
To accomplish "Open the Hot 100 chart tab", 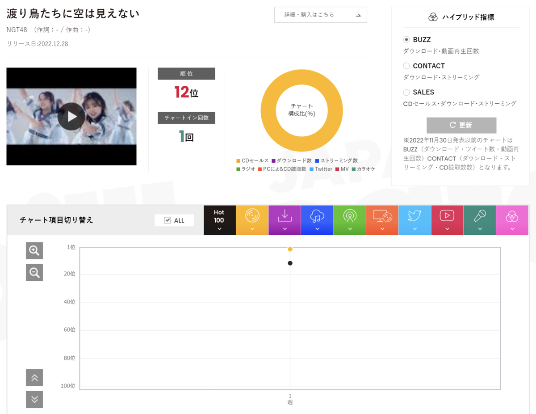I will tap(219, 220).
